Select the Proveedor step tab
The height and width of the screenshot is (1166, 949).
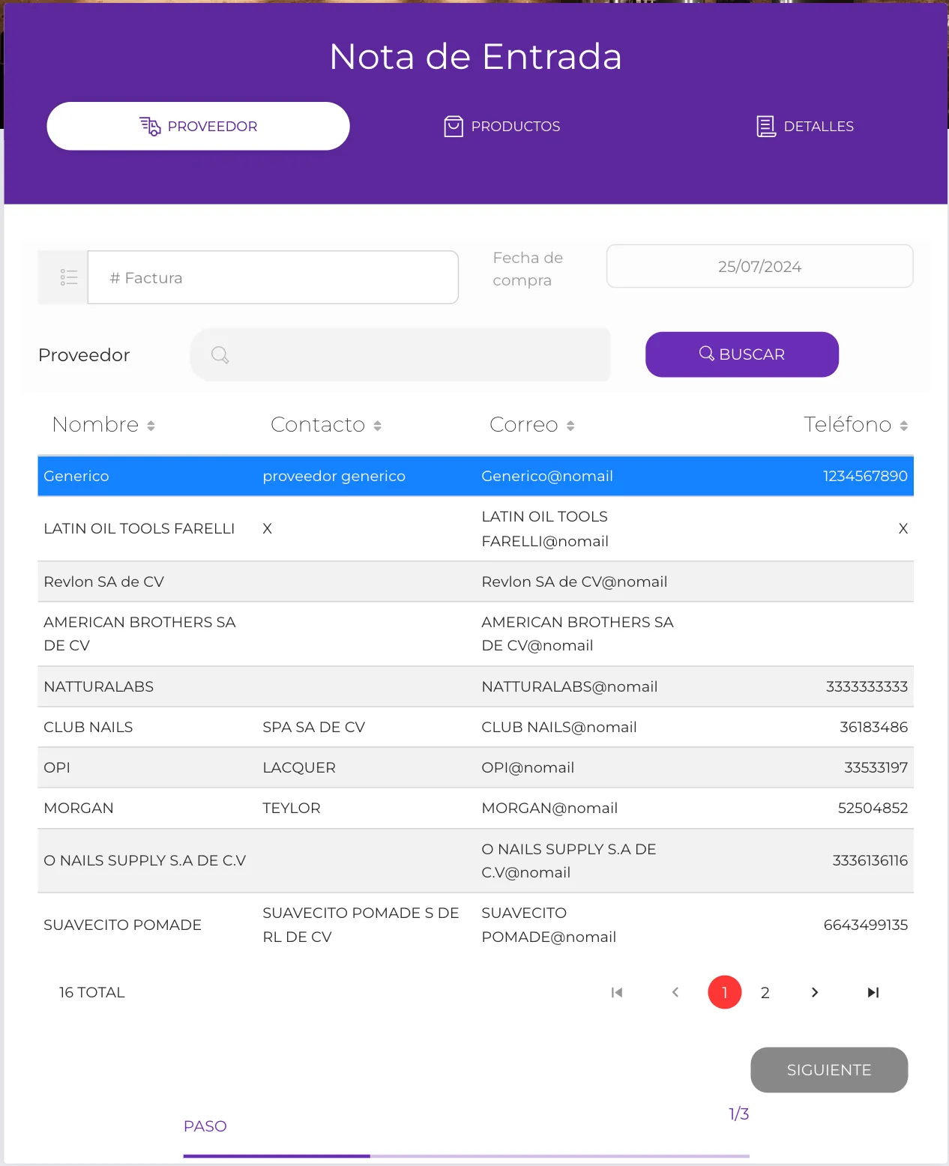click(199, 127)
